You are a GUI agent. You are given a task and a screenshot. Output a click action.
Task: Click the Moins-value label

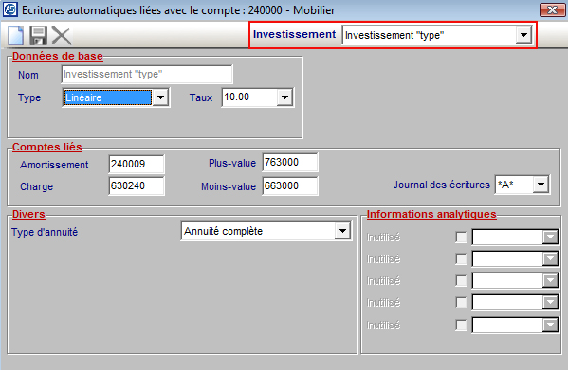coord(229,186)
